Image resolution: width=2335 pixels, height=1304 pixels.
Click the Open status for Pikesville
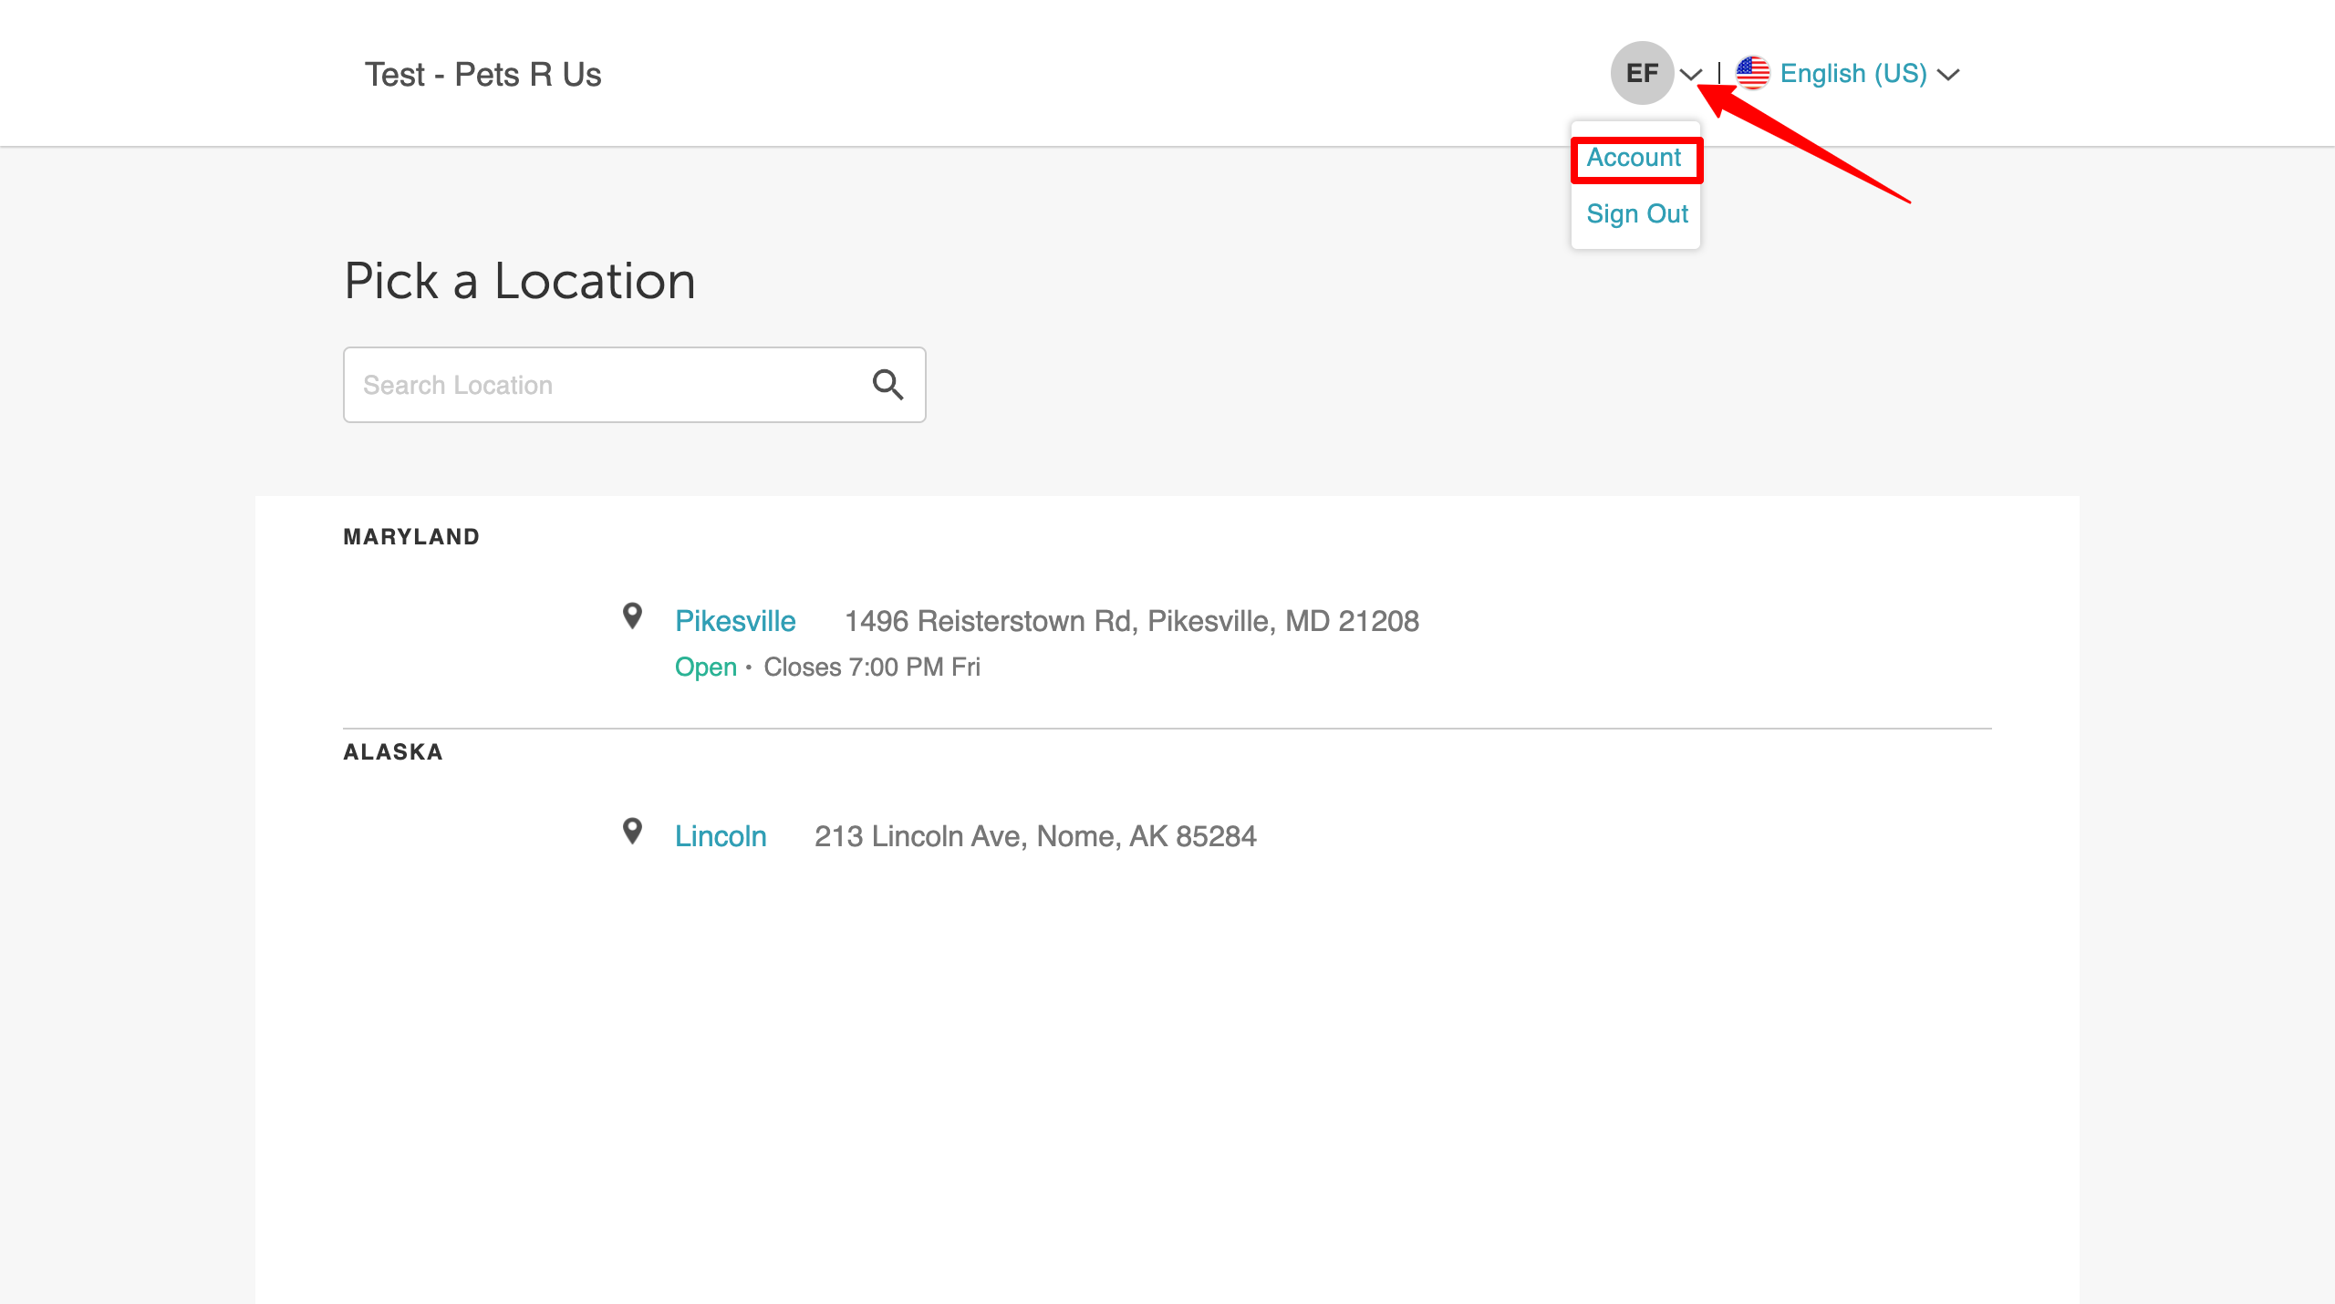[705, 667]
